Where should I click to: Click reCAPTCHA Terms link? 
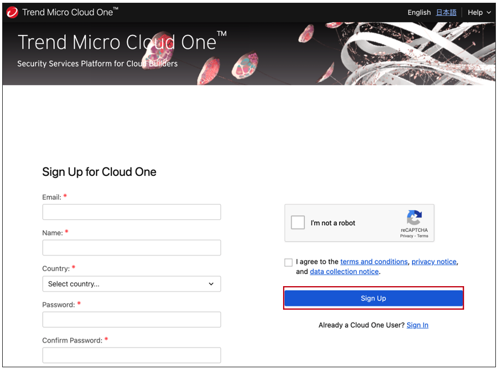pyautogui.click(x=422, y=236)
